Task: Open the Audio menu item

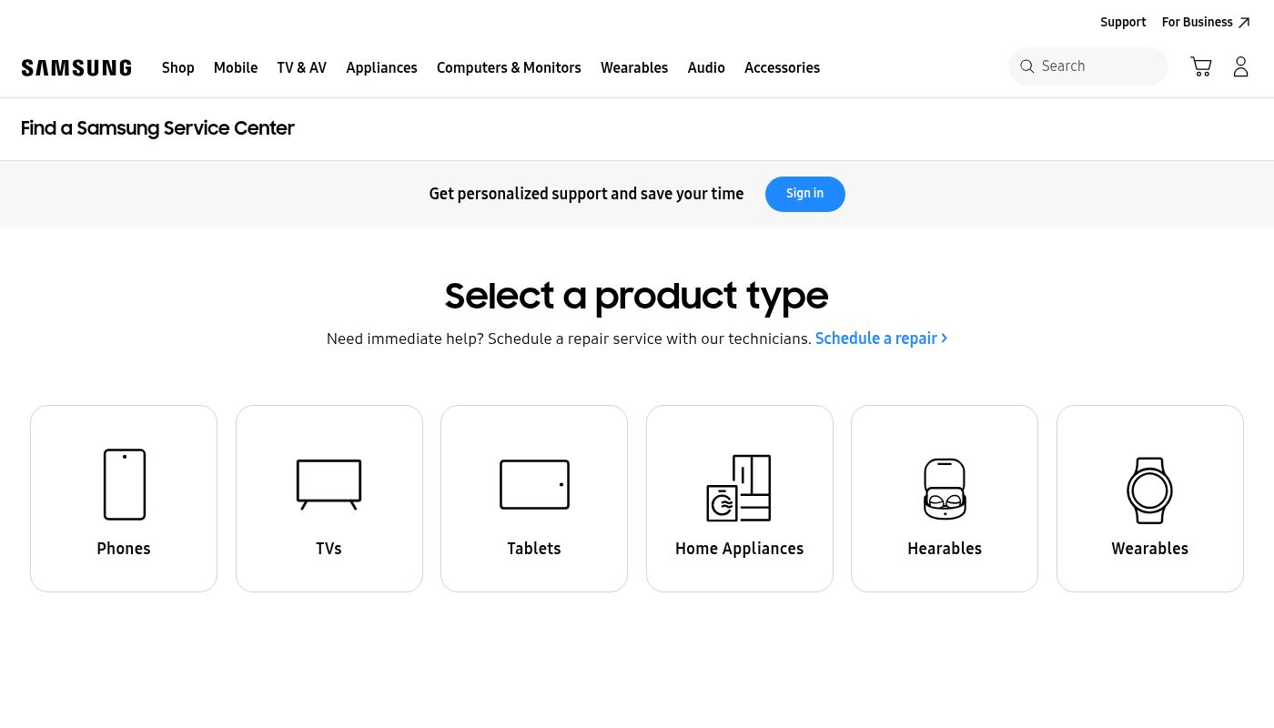Action: 706,68
